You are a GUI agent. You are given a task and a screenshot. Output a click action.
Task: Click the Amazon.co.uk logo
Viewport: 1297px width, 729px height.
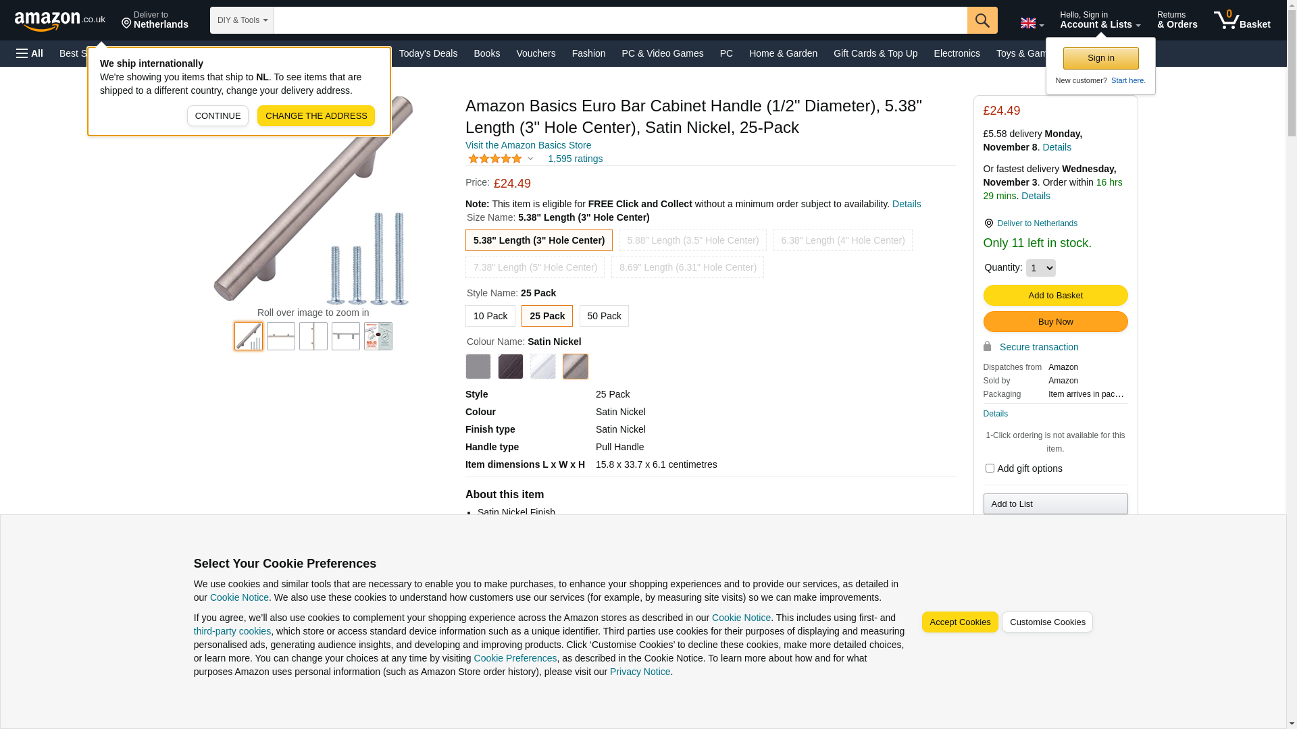59,21
